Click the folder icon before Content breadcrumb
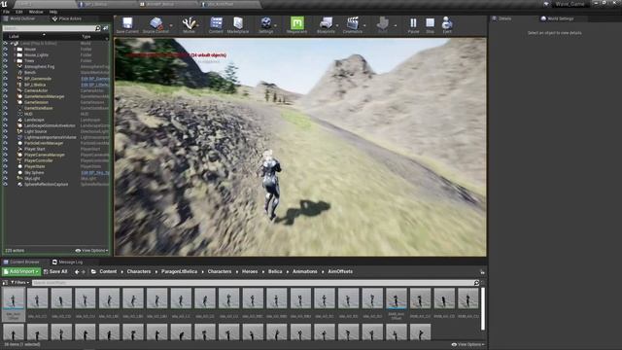The image size is (622, 350). (93, 272)
